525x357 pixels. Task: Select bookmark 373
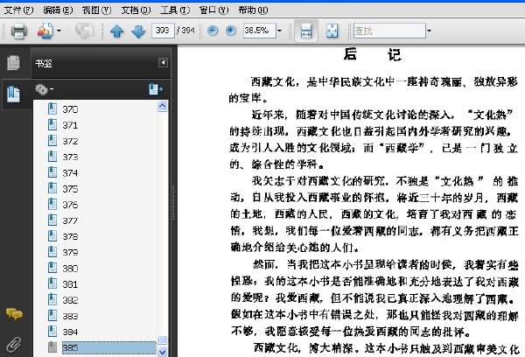coord(70,157)
